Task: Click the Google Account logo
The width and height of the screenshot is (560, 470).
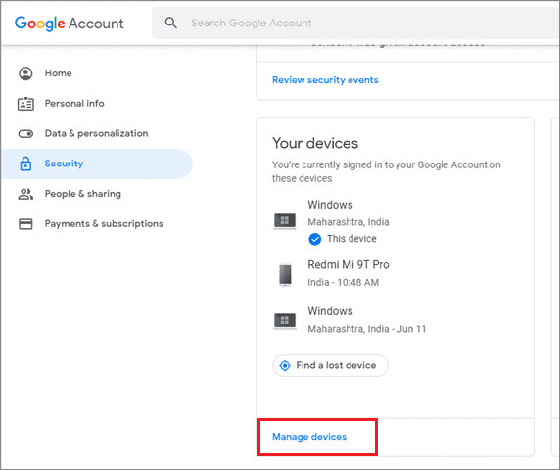Action: (69, 23)
